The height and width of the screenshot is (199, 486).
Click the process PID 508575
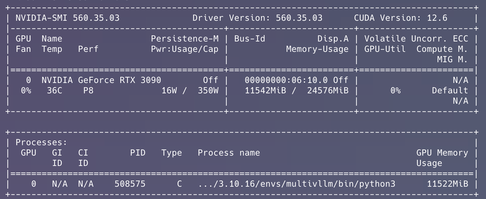coord(130,184)
